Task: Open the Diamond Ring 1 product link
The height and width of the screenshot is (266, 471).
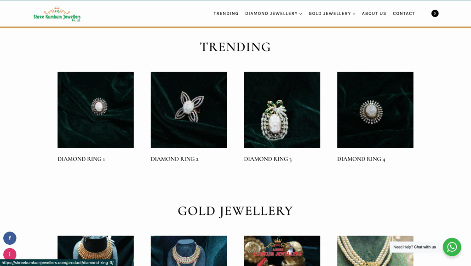Action: coord(81,159)
